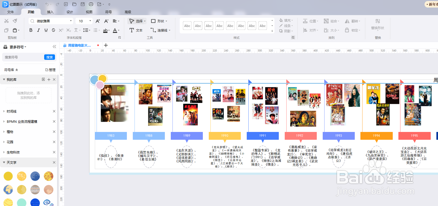
Task: Select the 1983 timeline label
Action: coord(111,136)
